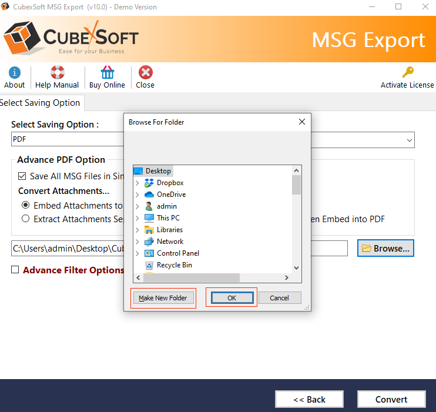Go to previous step with Back button

[309, 400]
